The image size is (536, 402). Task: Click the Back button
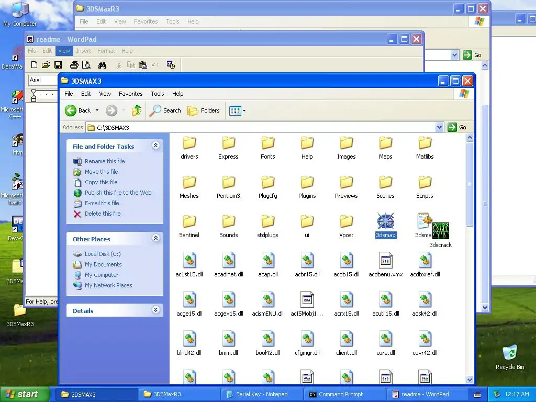pos(78,110)
